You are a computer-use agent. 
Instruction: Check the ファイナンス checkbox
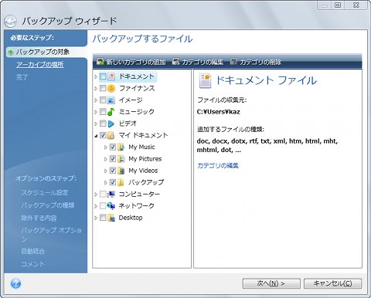103,88
